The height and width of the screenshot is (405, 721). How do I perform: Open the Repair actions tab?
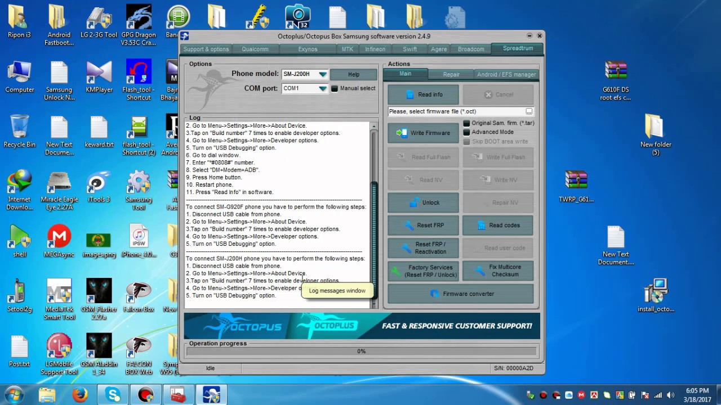click(x=451, y=74)
